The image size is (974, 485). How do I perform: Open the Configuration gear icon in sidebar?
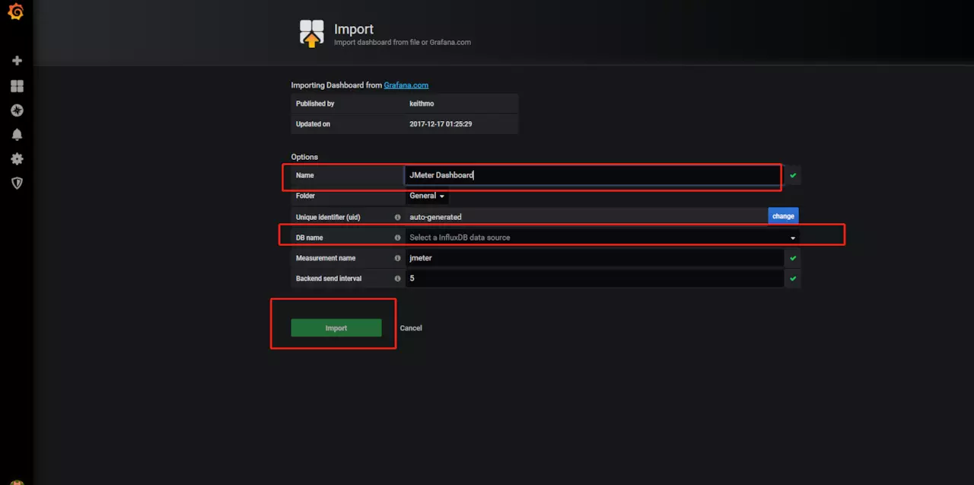tap(17, 159)
